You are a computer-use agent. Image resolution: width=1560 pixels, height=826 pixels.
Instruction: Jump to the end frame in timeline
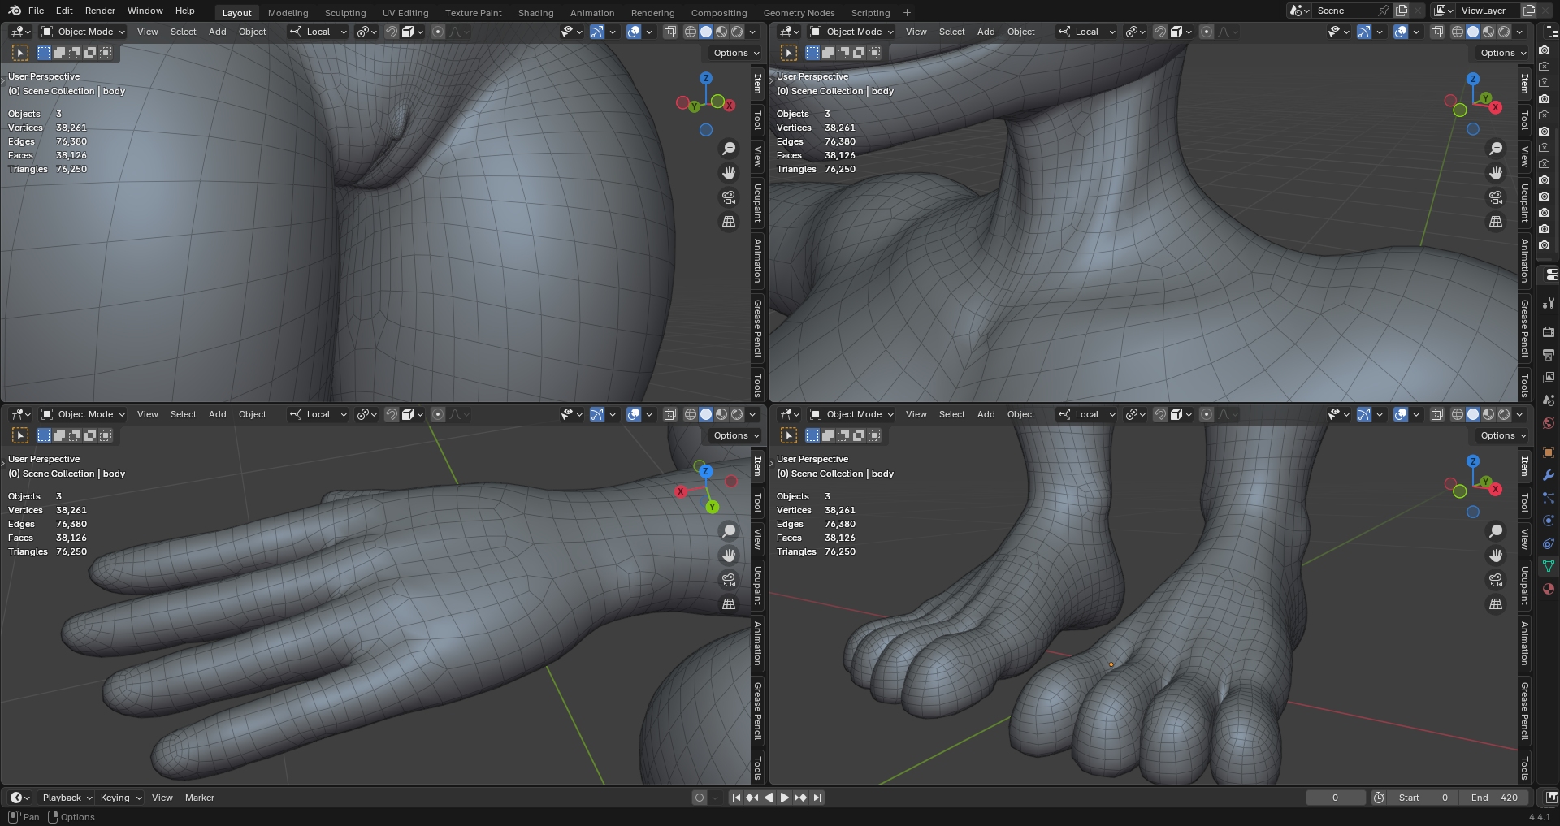coord(817,798)
